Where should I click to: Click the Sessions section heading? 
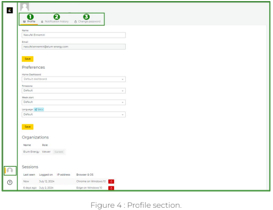pyautogui.click(x=30, y=167)
